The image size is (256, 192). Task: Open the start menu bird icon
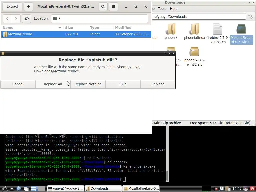tap(4, 189)
